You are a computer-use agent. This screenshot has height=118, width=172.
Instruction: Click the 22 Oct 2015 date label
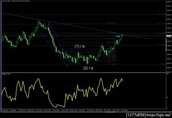48,110
